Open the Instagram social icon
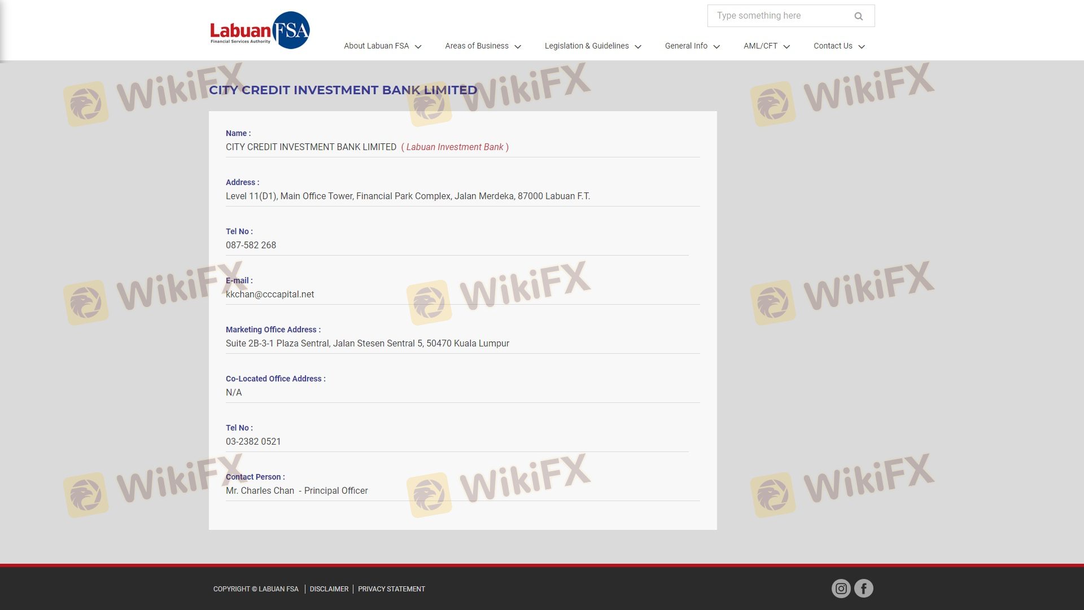This screenshot has width=1084, height=610. tap(841, 589)
